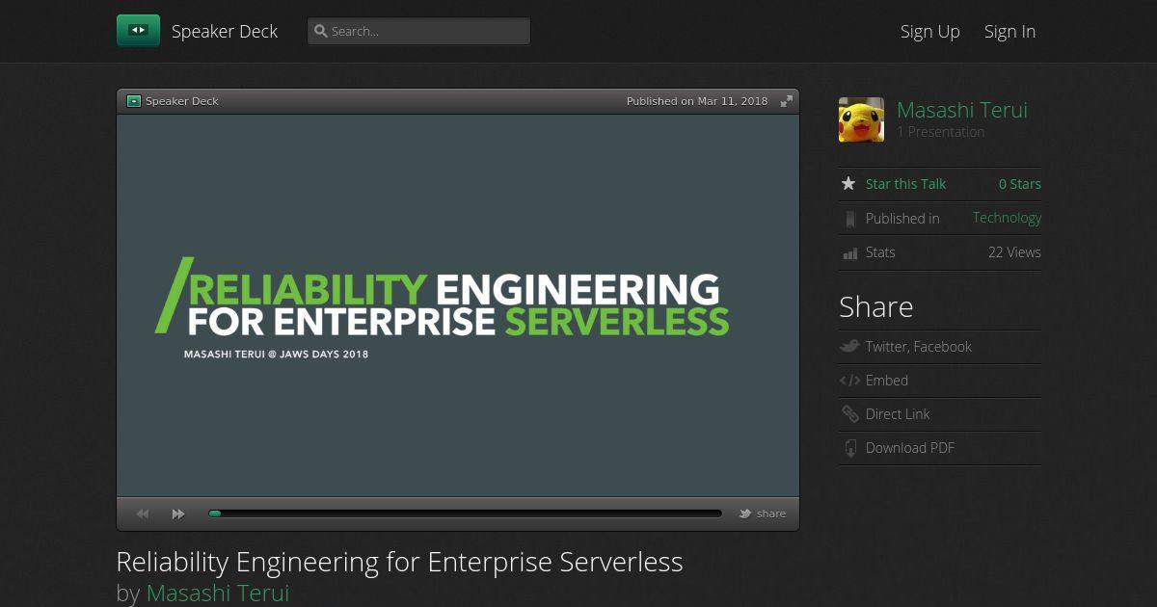This screenshot has height=607, width=1157.
Task: Click the Share heading
Action: (x=875, y=306)
